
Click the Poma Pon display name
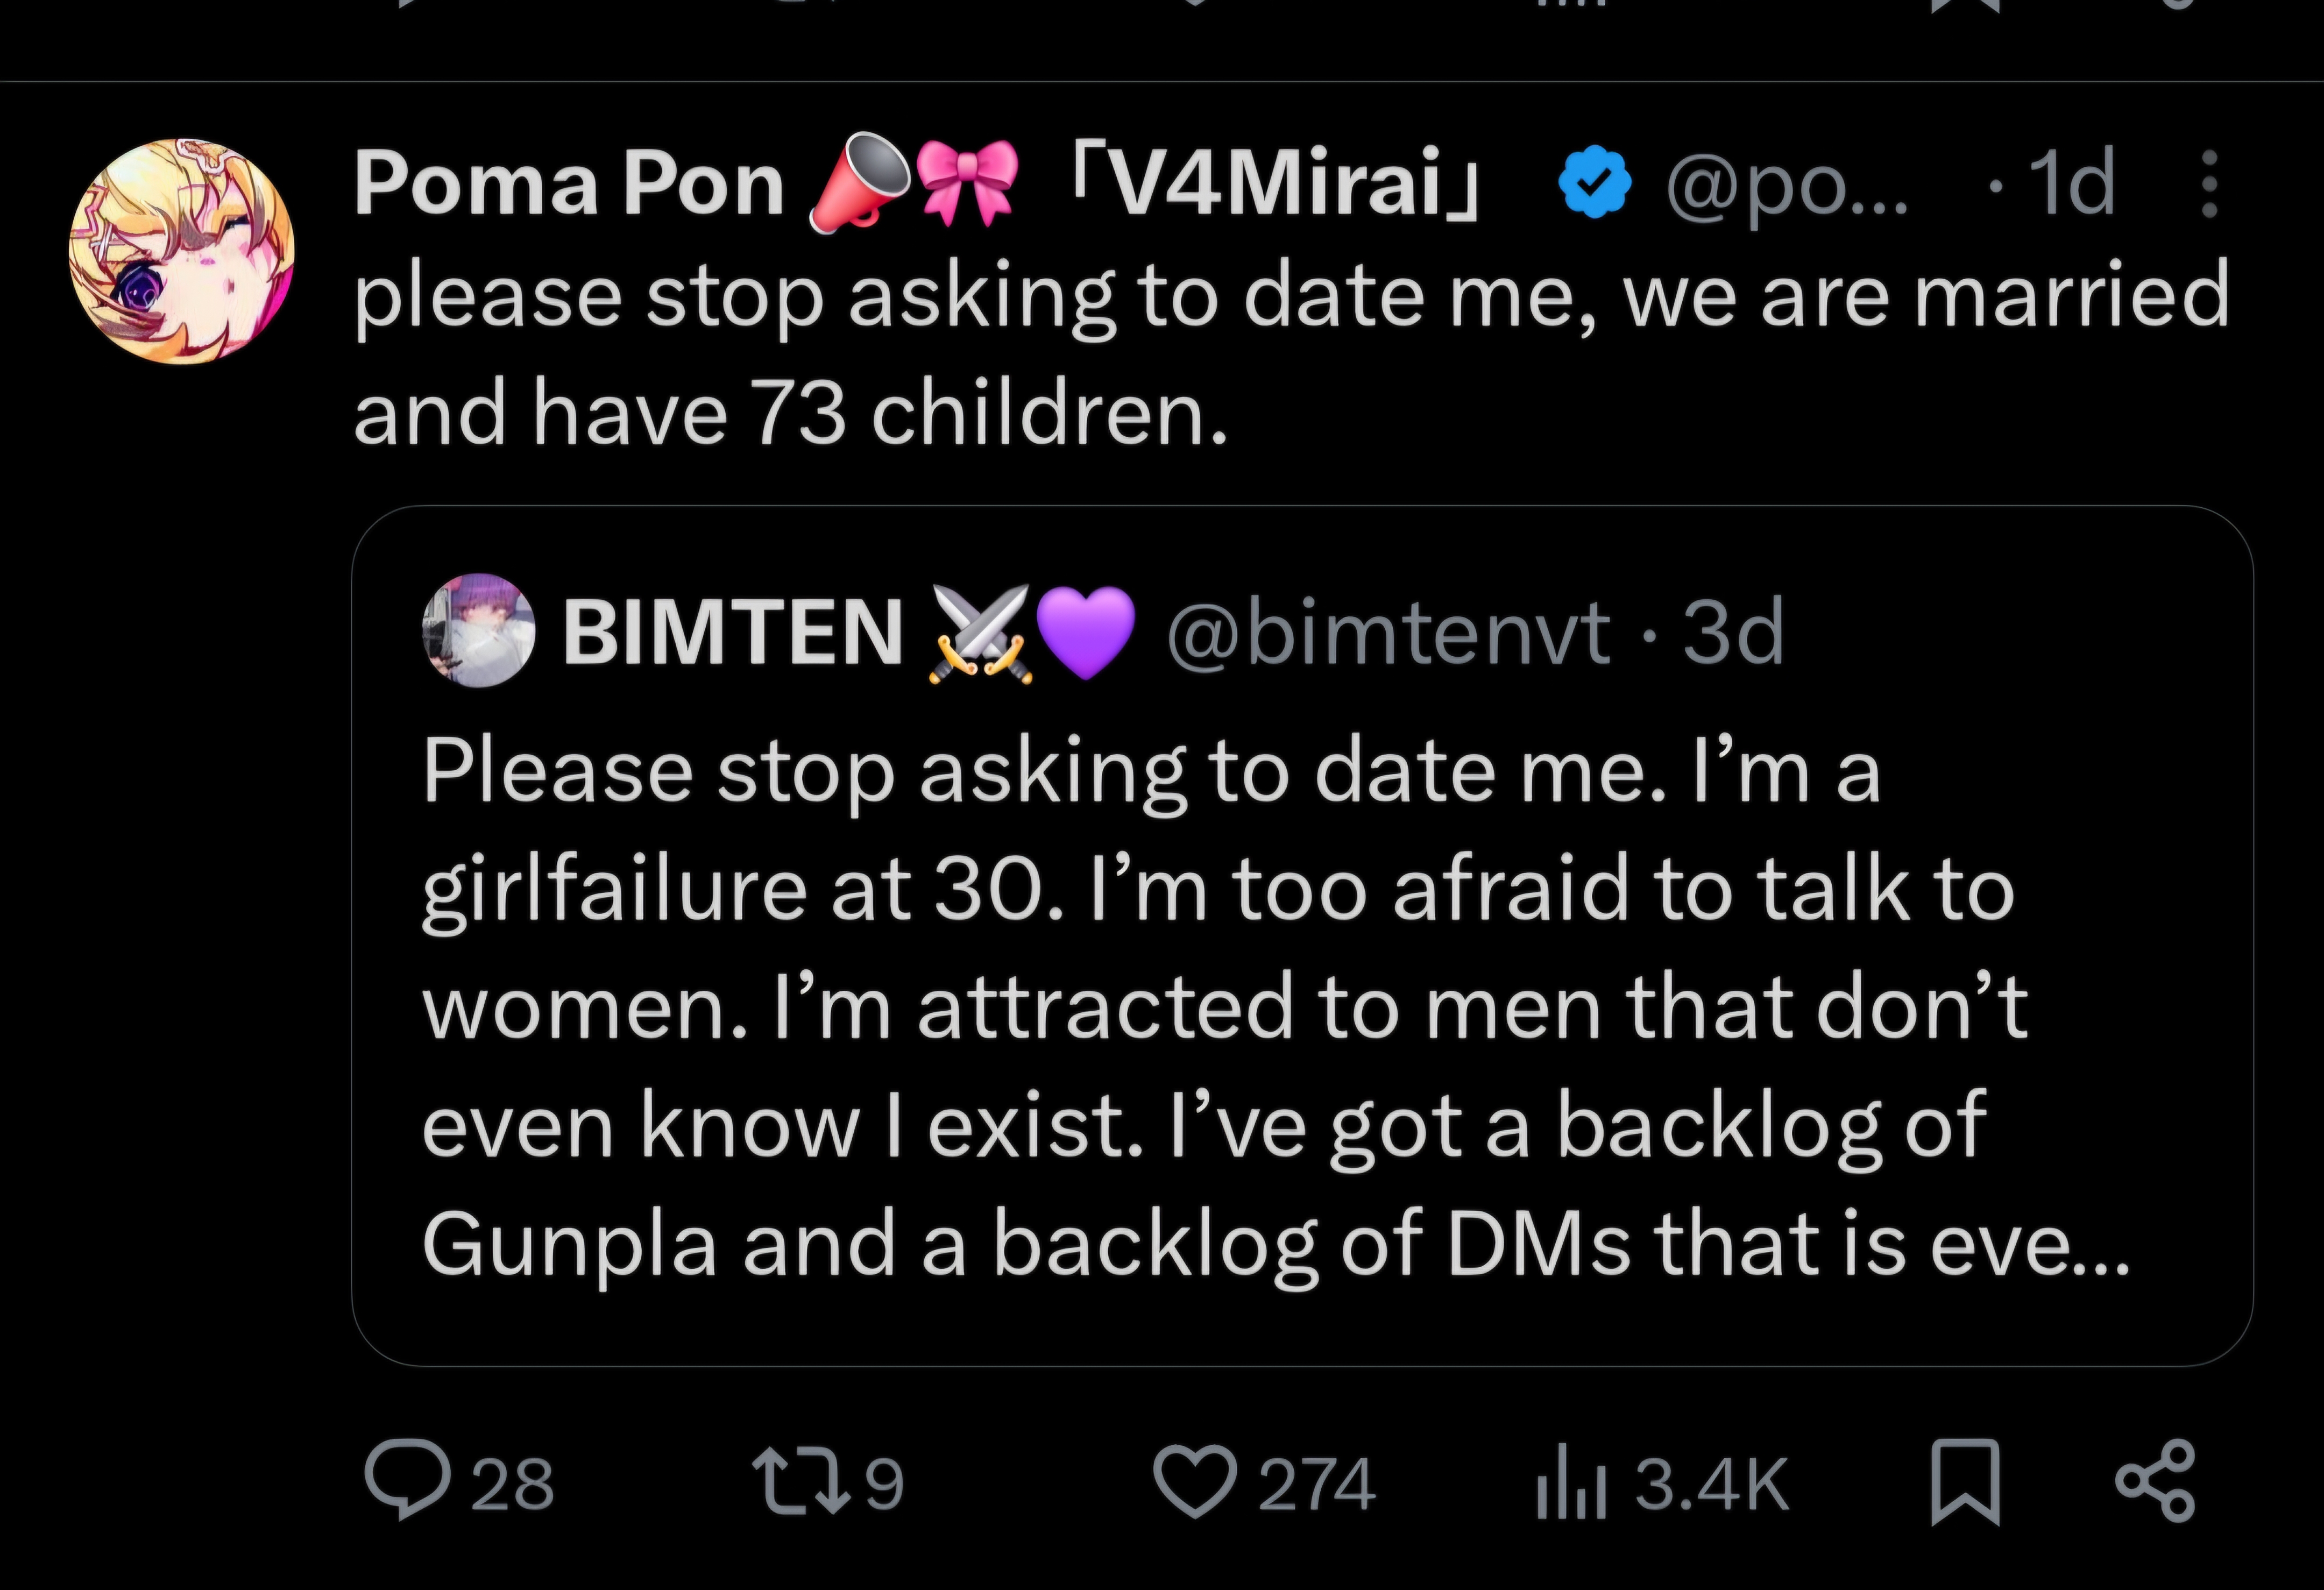tap(568, 184)
